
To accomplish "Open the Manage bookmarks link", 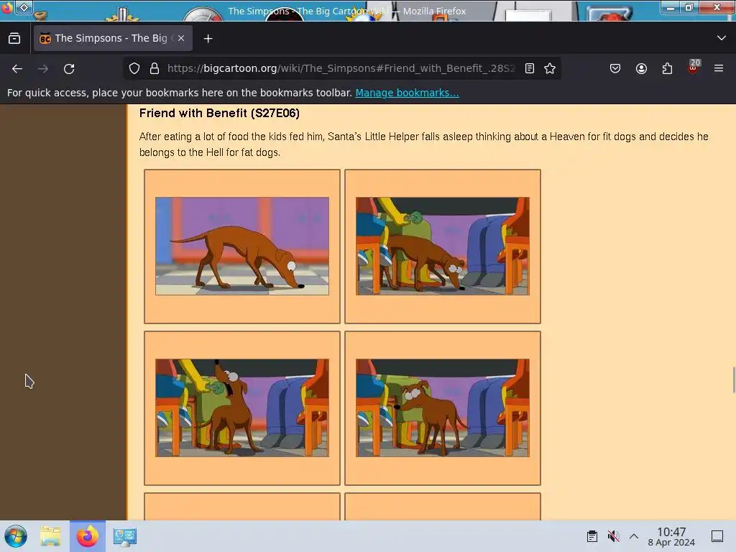I will (407, 93).
